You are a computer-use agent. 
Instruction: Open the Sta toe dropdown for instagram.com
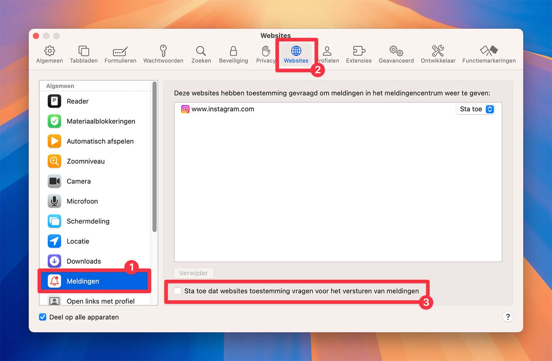[477, 109]
